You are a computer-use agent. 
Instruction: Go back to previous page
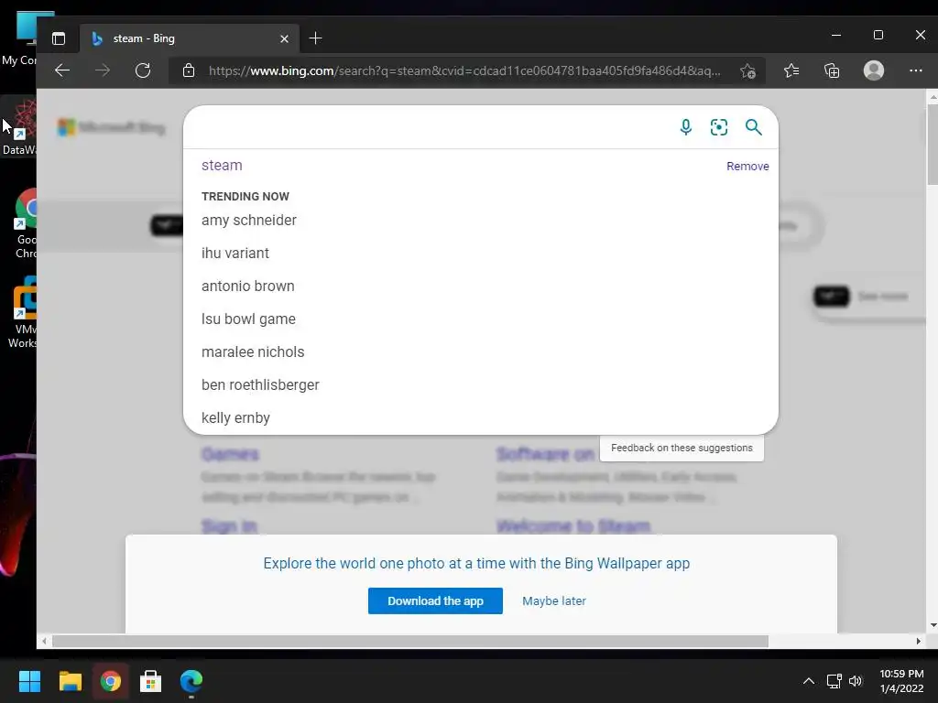(62, 70)
